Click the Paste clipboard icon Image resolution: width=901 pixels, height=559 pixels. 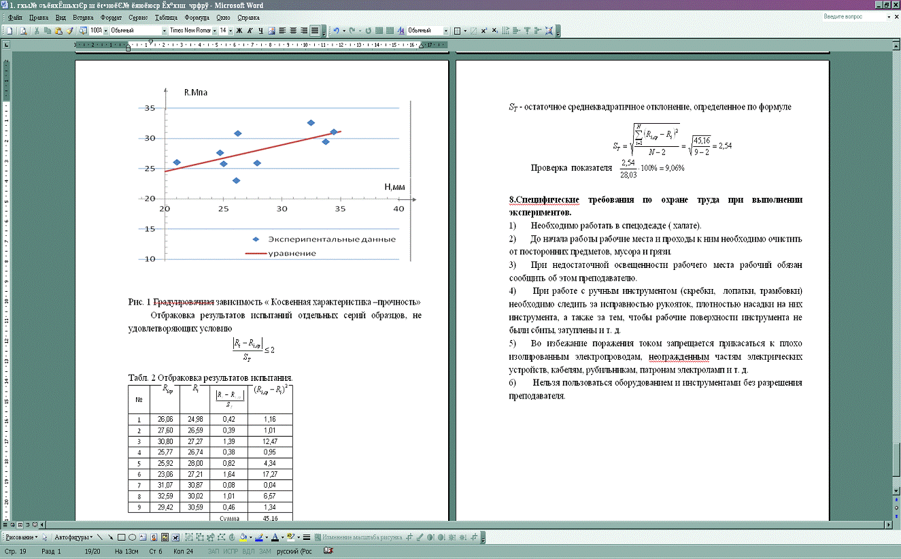pos(59,31)
